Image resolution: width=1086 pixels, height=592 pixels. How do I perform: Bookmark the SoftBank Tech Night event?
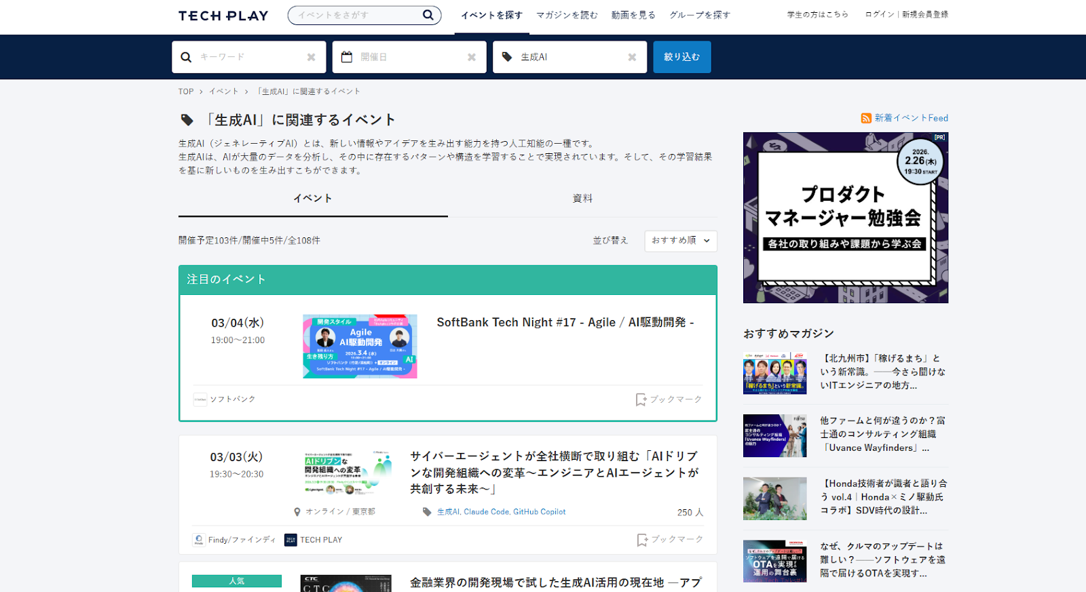tap(669, 399)
